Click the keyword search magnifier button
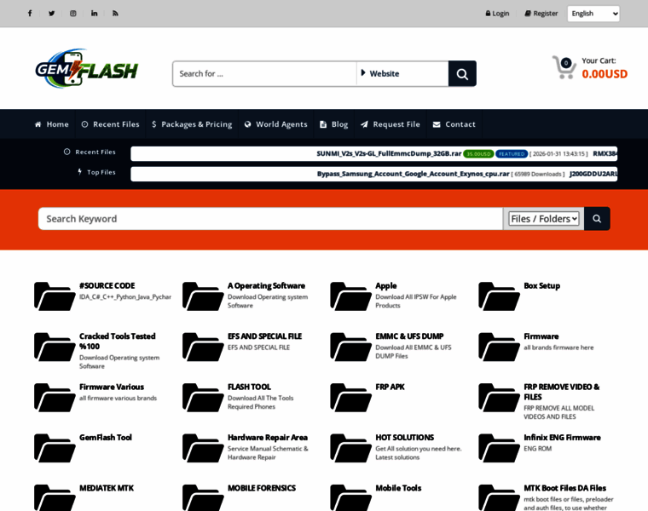Screen dimensions: 648x511 (597, 219)
